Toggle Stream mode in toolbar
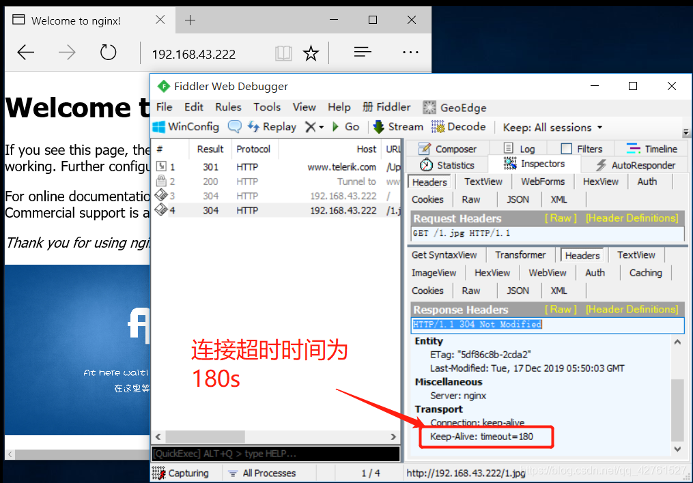This screenshot has width=693, height=483. click(x=398, y=127)
